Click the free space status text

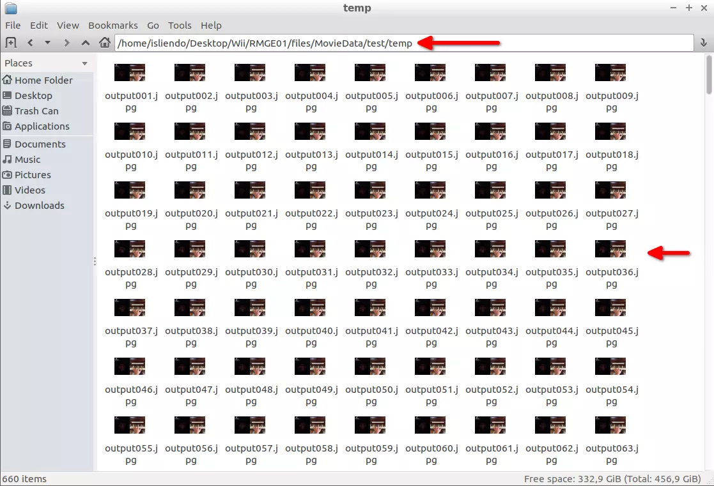(x=612, y=479)
